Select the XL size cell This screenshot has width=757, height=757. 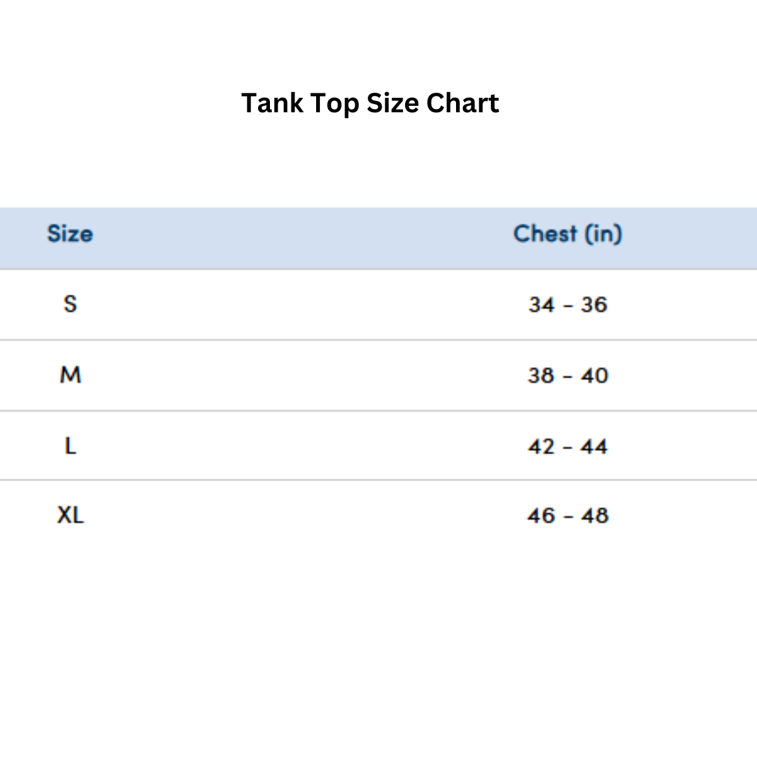click(x=70, y=515)
